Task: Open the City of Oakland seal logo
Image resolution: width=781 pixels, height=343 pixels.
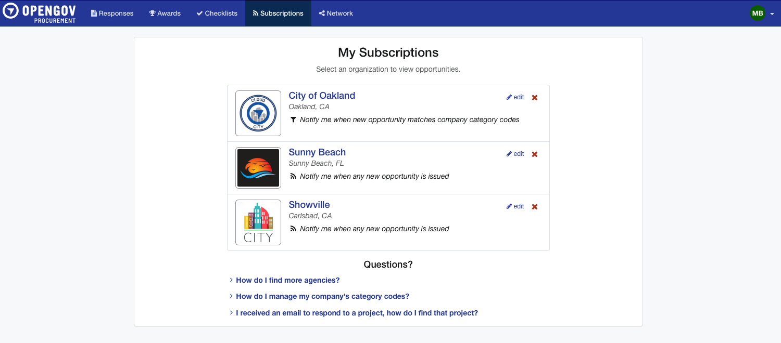Action: coord(258,113)
